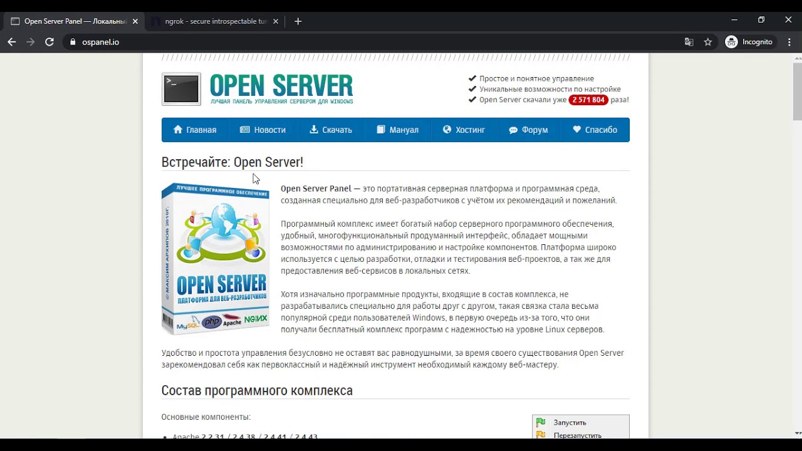The height and width of the screenshot is (451, 802).
Task: Click the OPEN SERVER logo title
Action: [x=281, y=89]
